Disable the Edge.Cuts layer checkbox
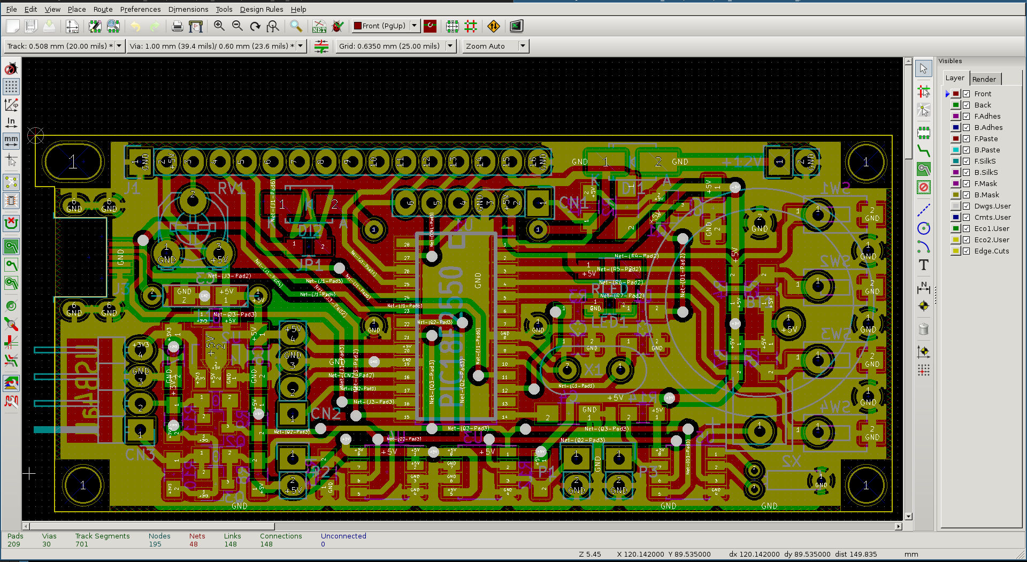Image resolution: width=1027 pixels, height=562 pixels. tap(966, 251)
